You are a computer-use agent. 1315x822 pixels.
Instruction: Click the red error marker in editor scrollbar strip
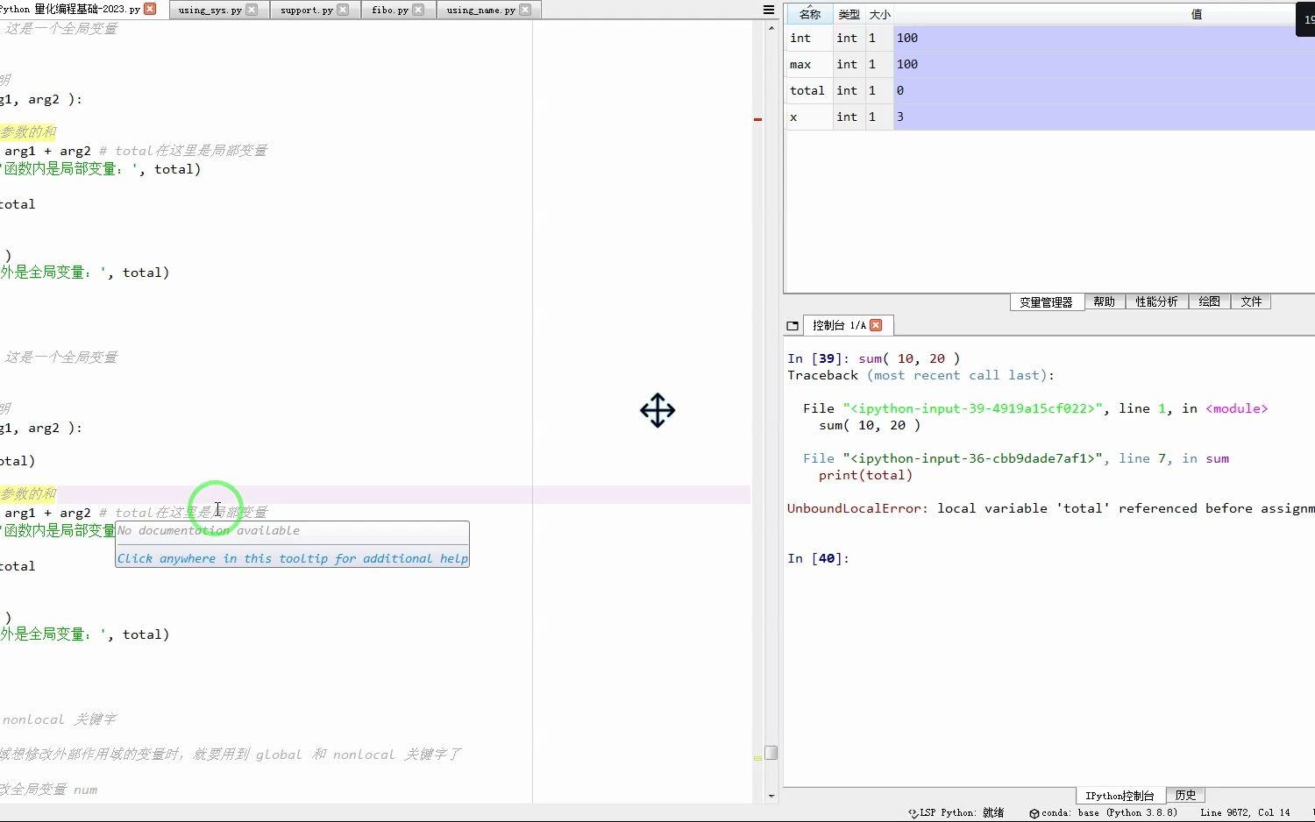click(757, 119)
